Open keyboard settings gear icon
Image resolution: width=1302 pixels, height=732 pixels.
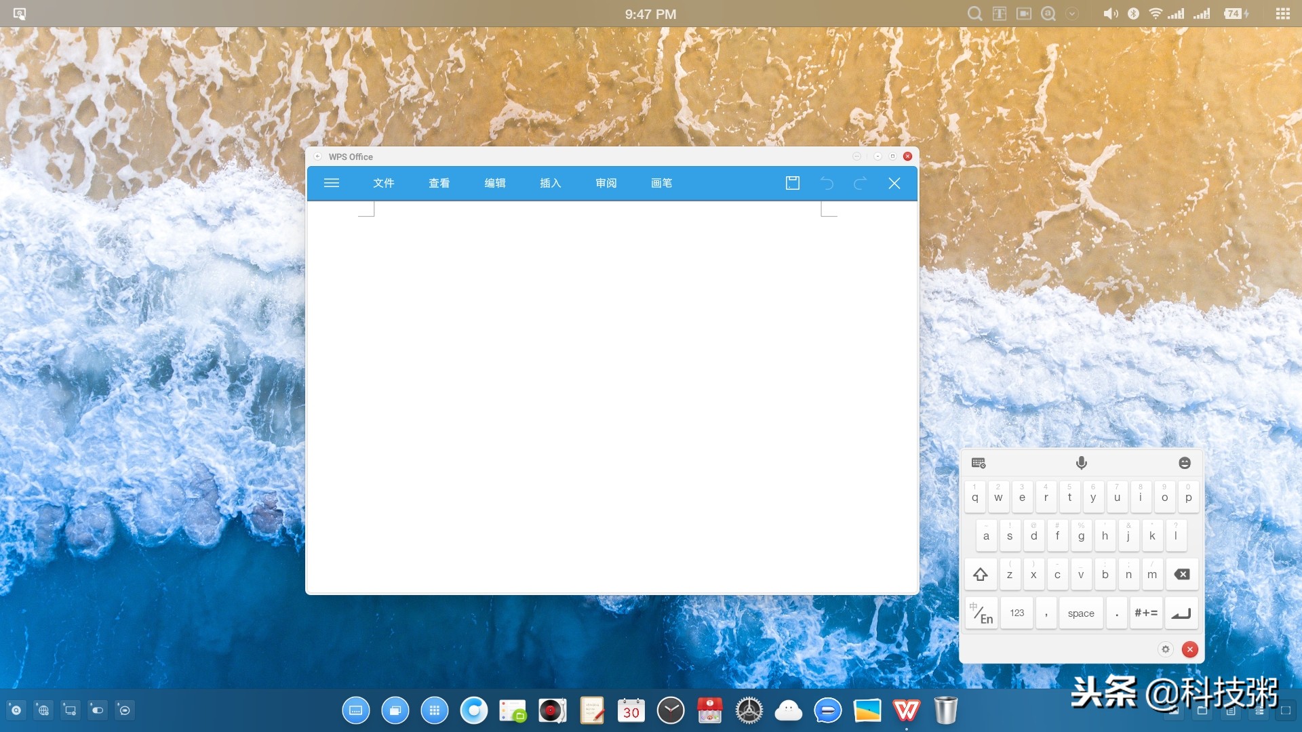point(1165,649)
